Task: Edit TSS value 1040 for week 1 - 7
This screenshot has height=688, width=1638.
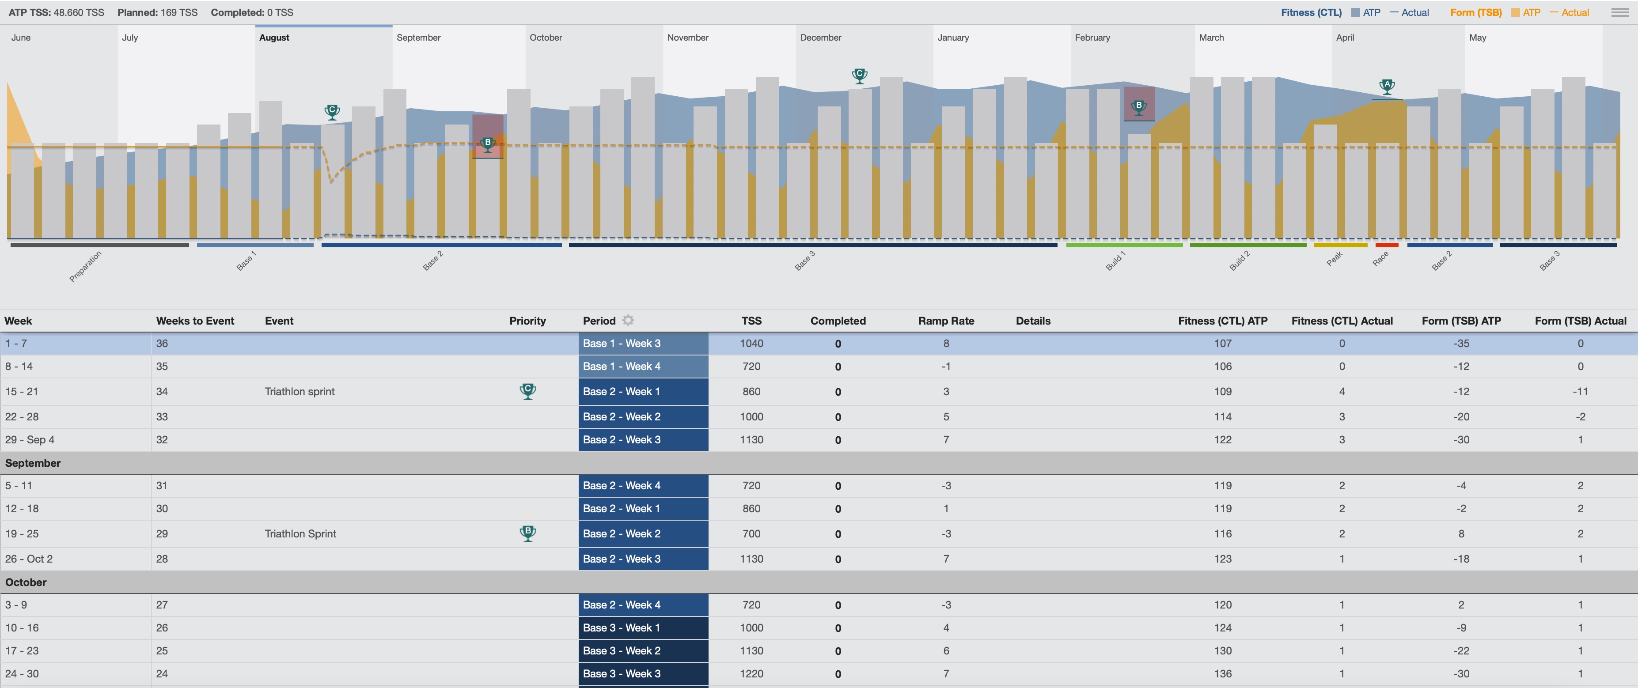Action: [751, 344]
